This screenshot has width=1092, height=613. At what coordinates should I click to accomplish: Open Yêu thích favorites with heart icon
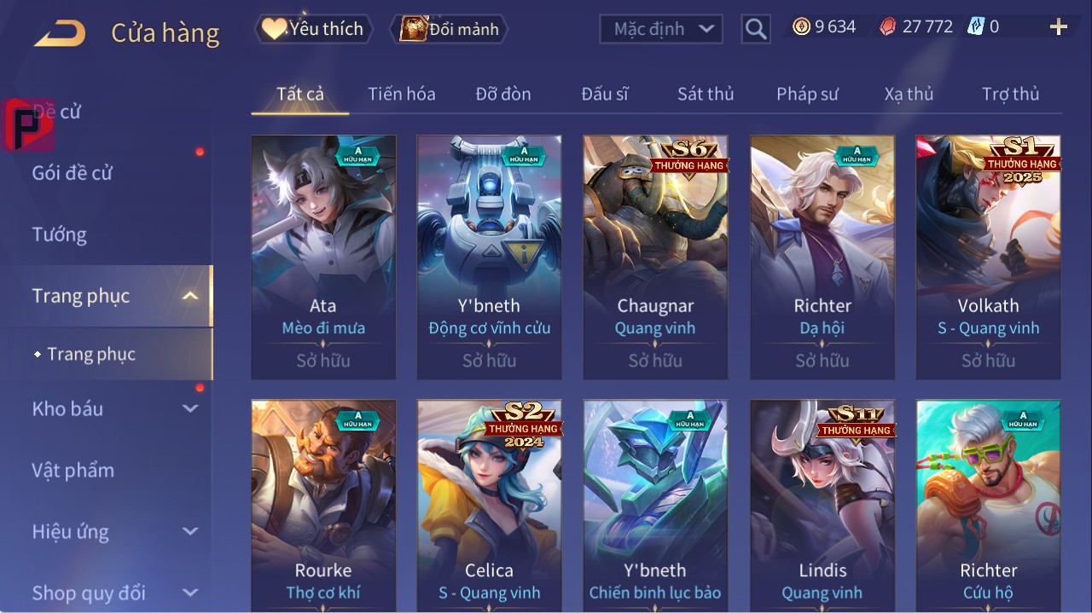pyautogui.click(x=314, y=29)
